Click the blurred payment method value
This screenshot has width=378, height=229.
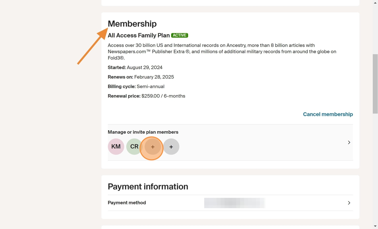point(235,203)
